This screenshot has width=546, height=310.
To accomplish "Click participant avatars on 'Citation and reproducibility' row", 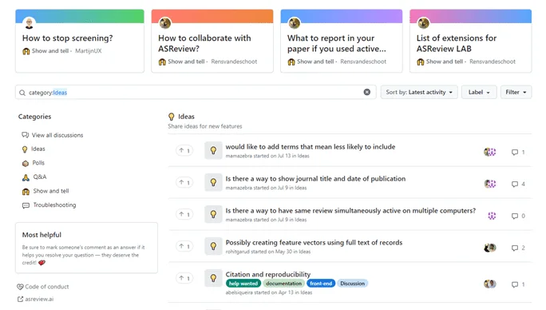I will coord(490,284).
